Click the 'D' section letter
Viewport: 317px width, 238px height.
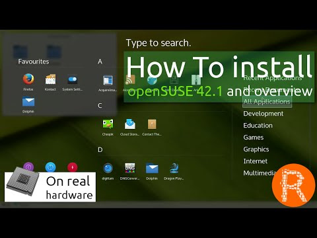click(x=100, y=150)
